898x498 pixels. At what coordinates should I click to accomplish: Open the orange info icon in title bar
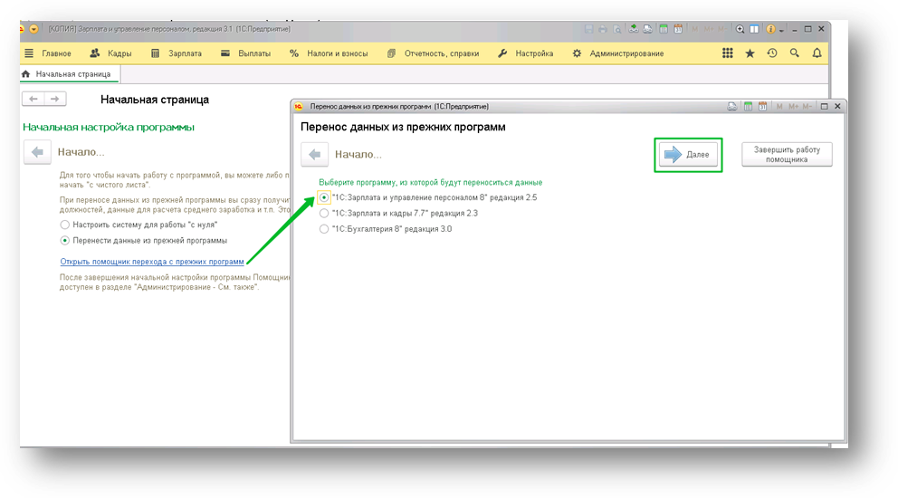[x=771, y=29]
